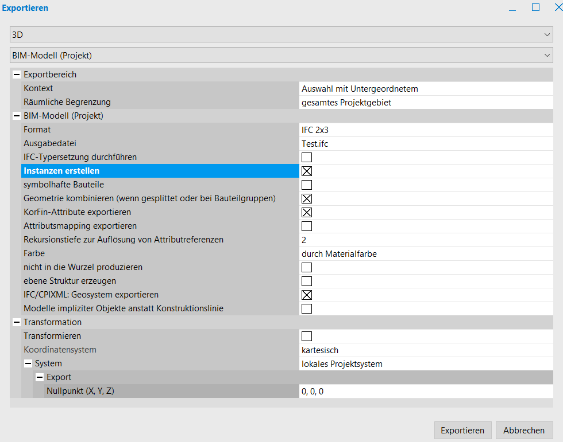Maximize the Exportieren window
Screen dimensions: 563x442
click(x=535, y=7)
